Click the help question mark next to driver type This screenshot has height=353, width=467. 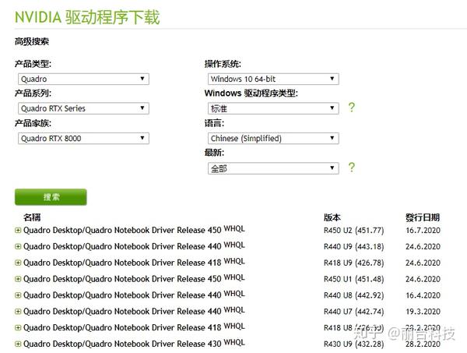[x=352, y=108]
